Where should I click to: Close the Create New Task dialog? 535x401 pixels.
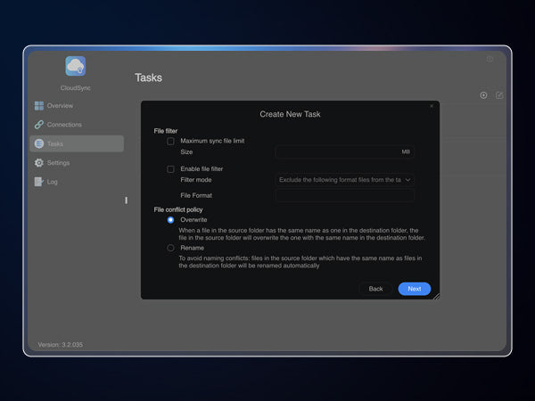[432, 106]
